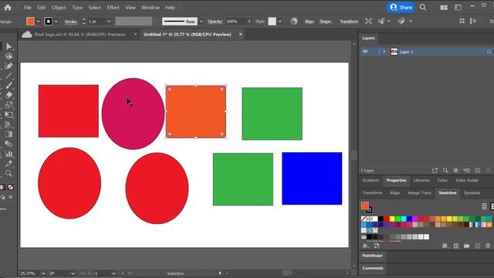The height and width of the screenshot is (278, 494).
Task: Delete Swatch using trash icon
Action: point(488,246)
